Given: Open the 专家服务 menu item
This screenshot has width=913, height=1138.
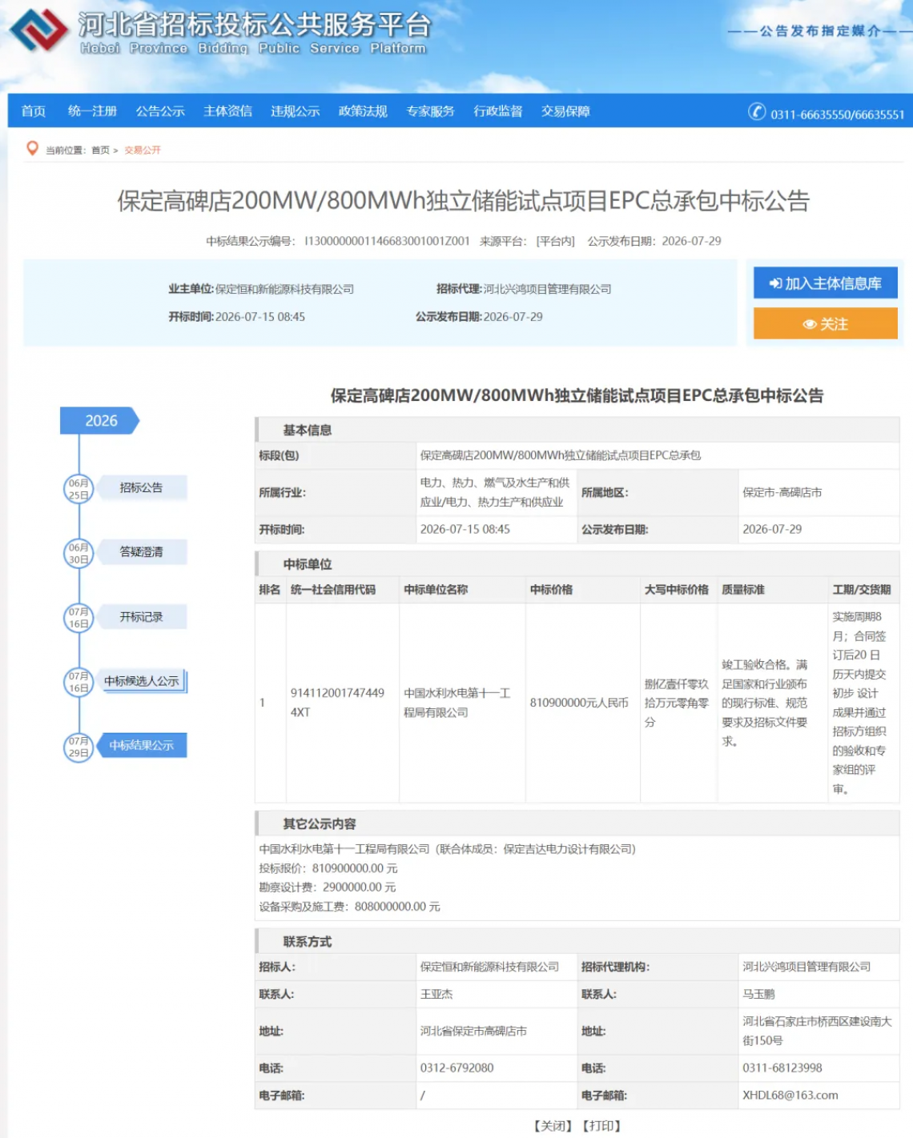Looking at the screenshot, I should click(430, 111).
